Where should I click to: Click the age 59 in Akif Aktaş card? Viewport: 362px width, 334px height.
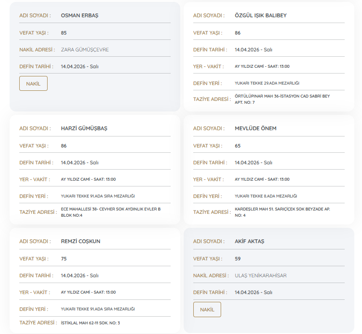pyautogui.click(x=237, y=259)
